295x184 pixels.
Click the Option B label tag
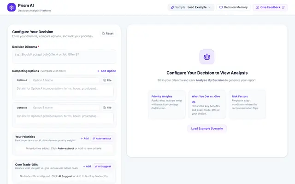point(22,108)
